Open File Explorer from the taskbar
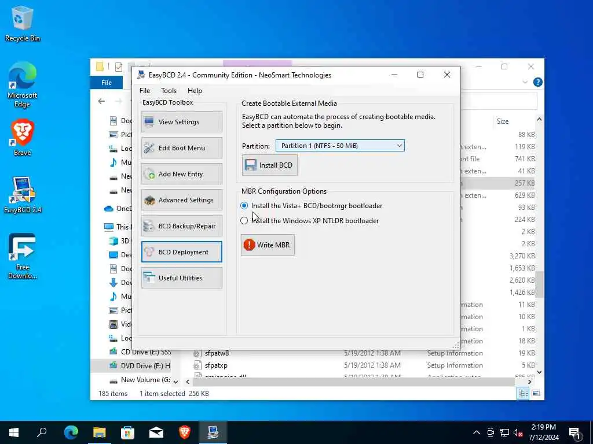Screen dimensions: 593x444 [x=100, y=432]
